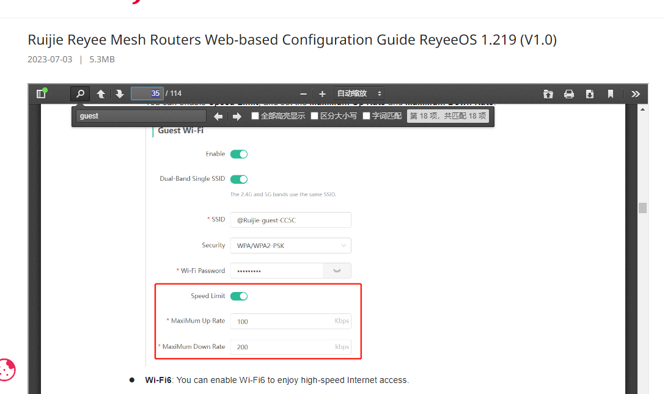
Task: Click the file size 5.3MB
Action: pos(102,59)
